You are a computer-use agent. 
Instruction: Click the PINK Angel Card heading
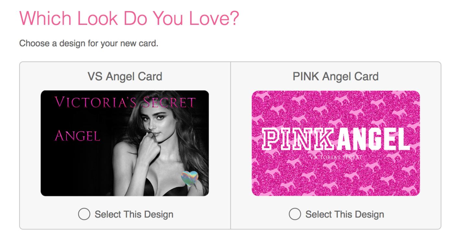coord(335,76)
